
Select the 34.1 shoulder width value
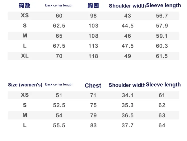127,95
